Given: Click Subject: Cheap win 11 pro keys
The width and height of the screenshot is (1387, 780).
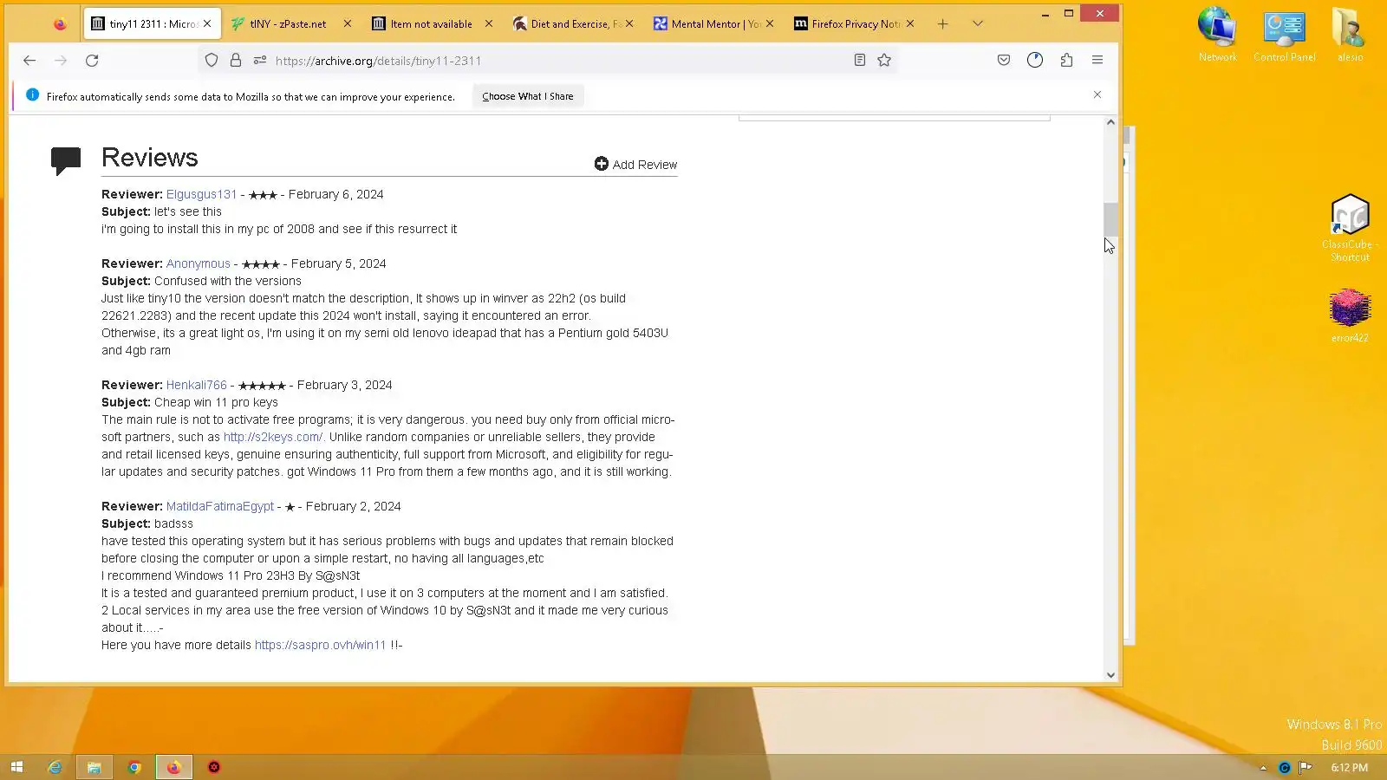Looking at the screenshot, I should point(190,402).
